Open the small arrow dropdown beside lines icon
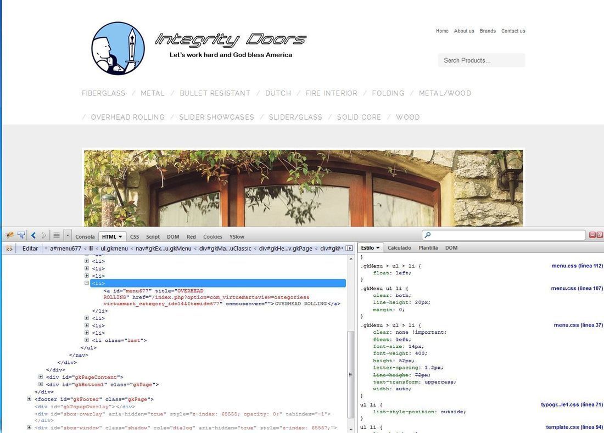The height and width of the screenshot is (433, 604). (x=68, y=235)
